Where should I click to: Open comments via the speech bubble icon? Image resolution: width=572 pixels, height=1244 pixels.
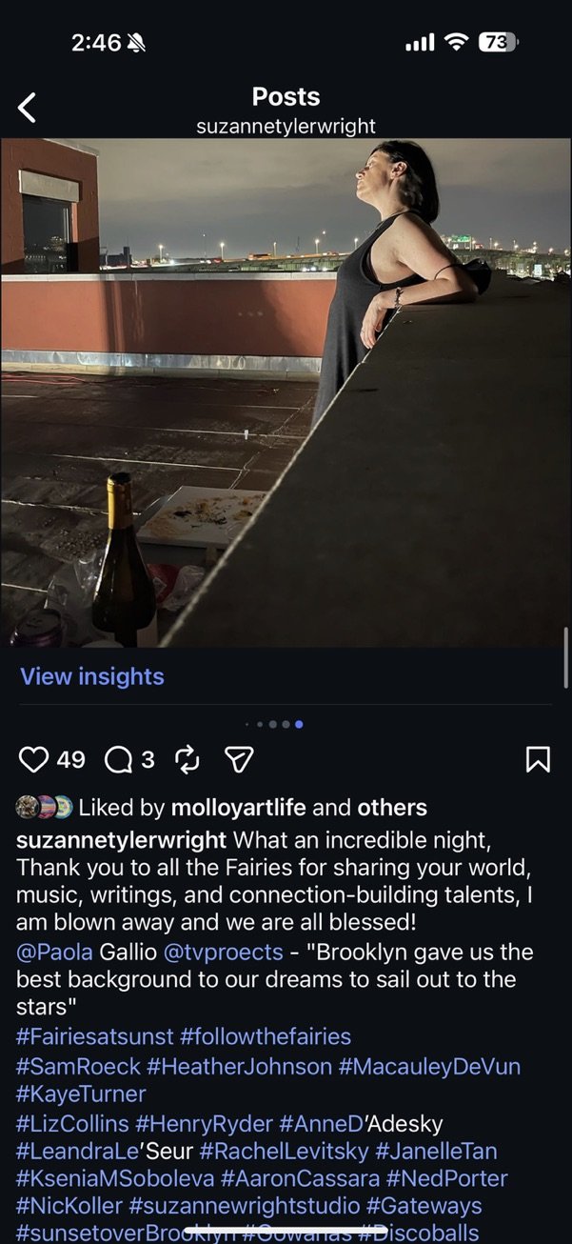click(x=118, y=759)
